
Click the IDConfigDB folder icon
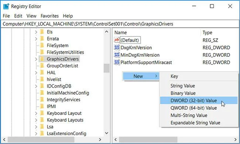42,86
